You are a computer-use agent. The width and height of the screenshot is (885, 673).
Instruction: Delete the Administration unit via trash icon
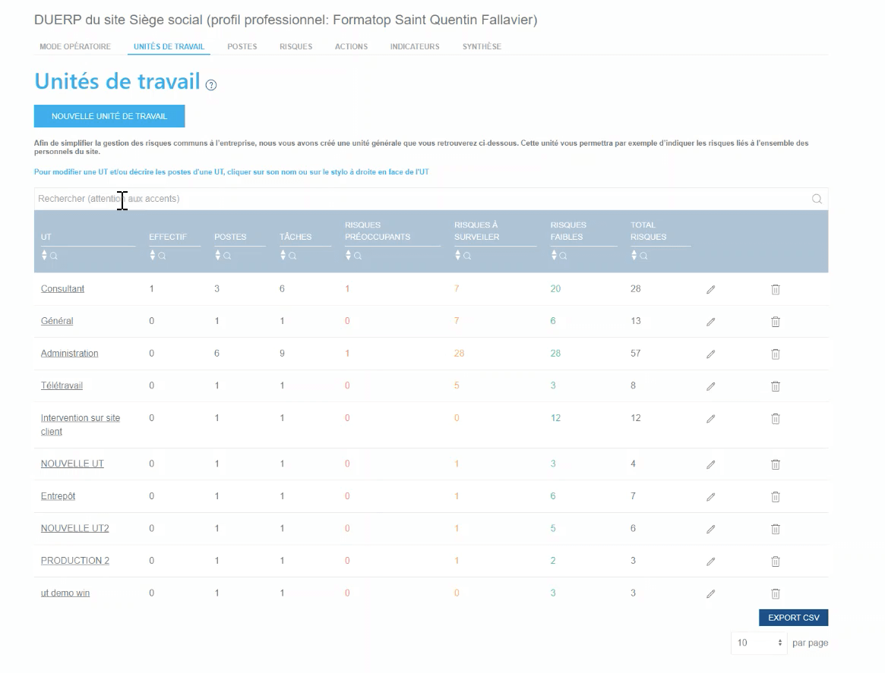(776, 354)
